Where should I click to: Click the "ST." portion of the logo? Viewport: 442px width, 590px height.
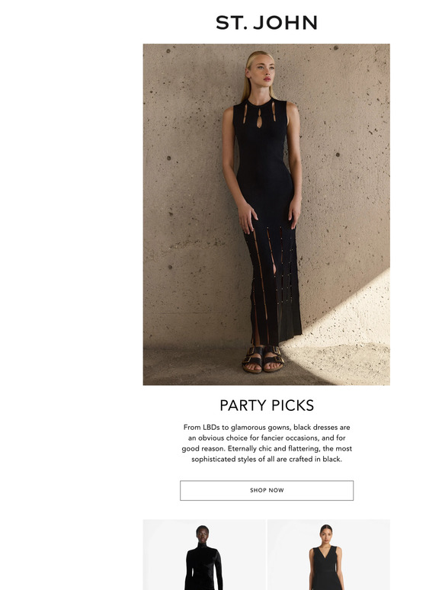(232, 23)
